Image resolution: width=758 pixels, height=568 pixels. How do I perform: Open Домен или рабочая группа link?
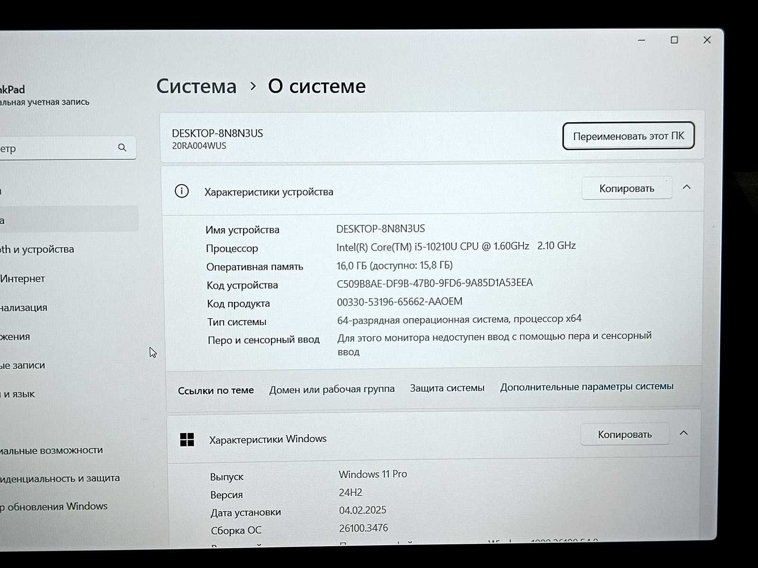click(x=332, y=389)
